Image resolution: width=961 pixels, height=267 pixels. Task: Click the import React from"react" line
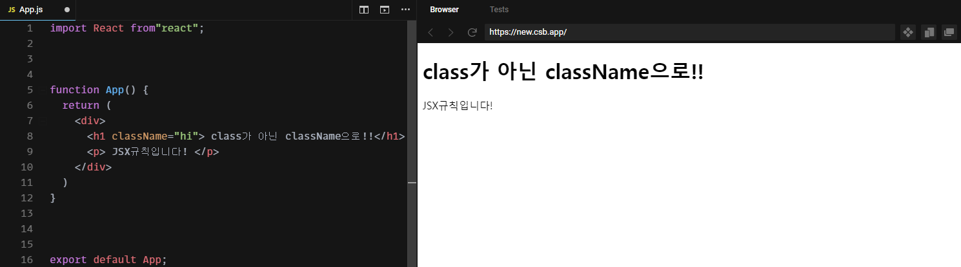[x=127, y=28]
